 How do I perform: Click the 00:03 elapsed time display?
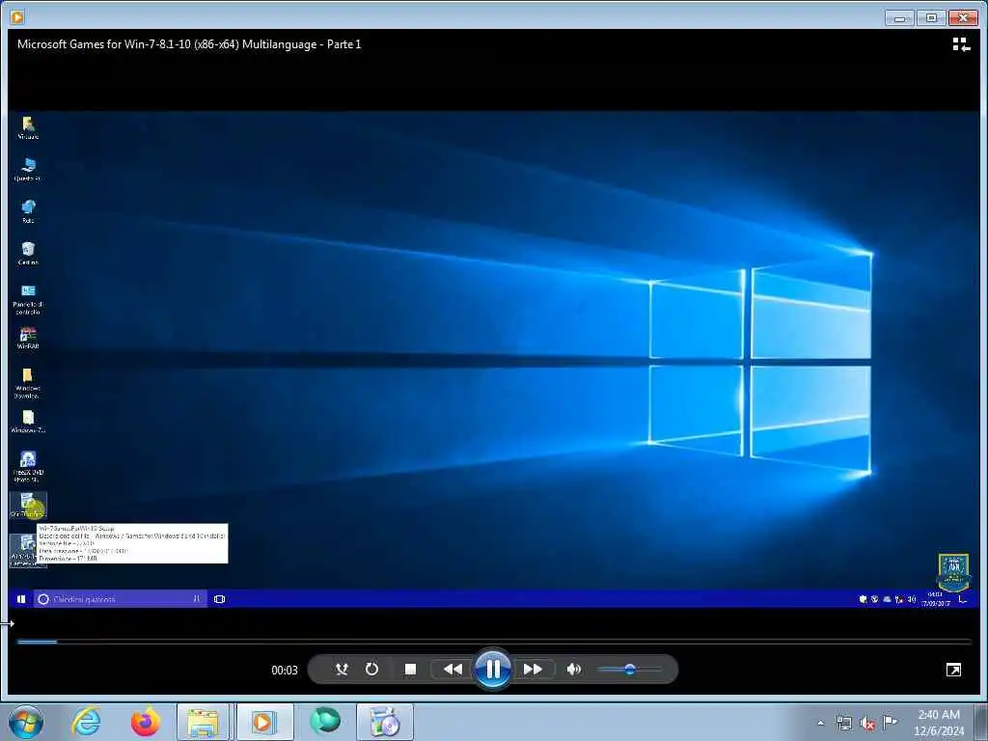285,670
